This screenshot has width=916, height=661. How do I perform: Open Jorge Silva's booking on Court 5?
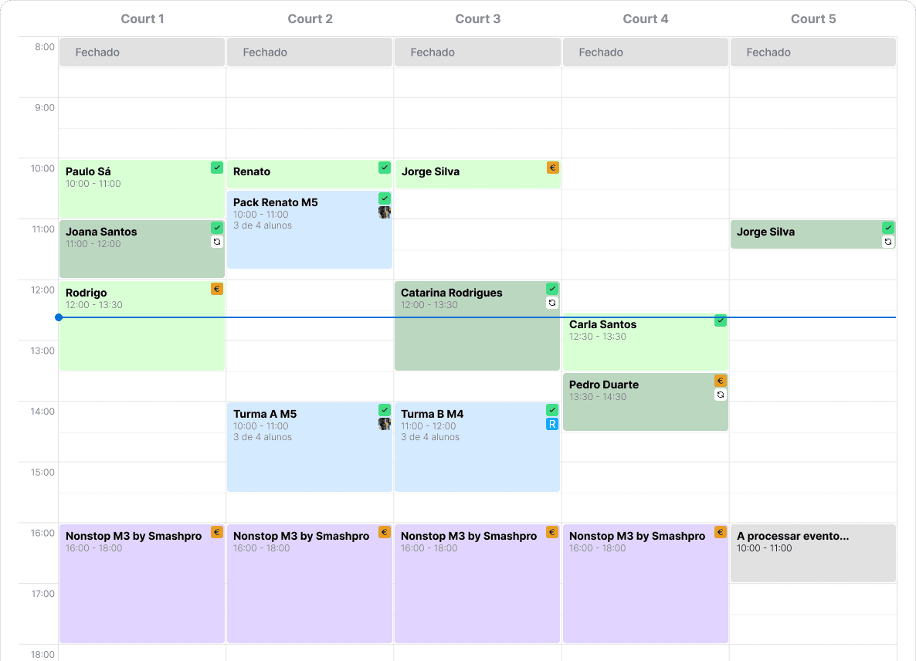coord(813,234)
